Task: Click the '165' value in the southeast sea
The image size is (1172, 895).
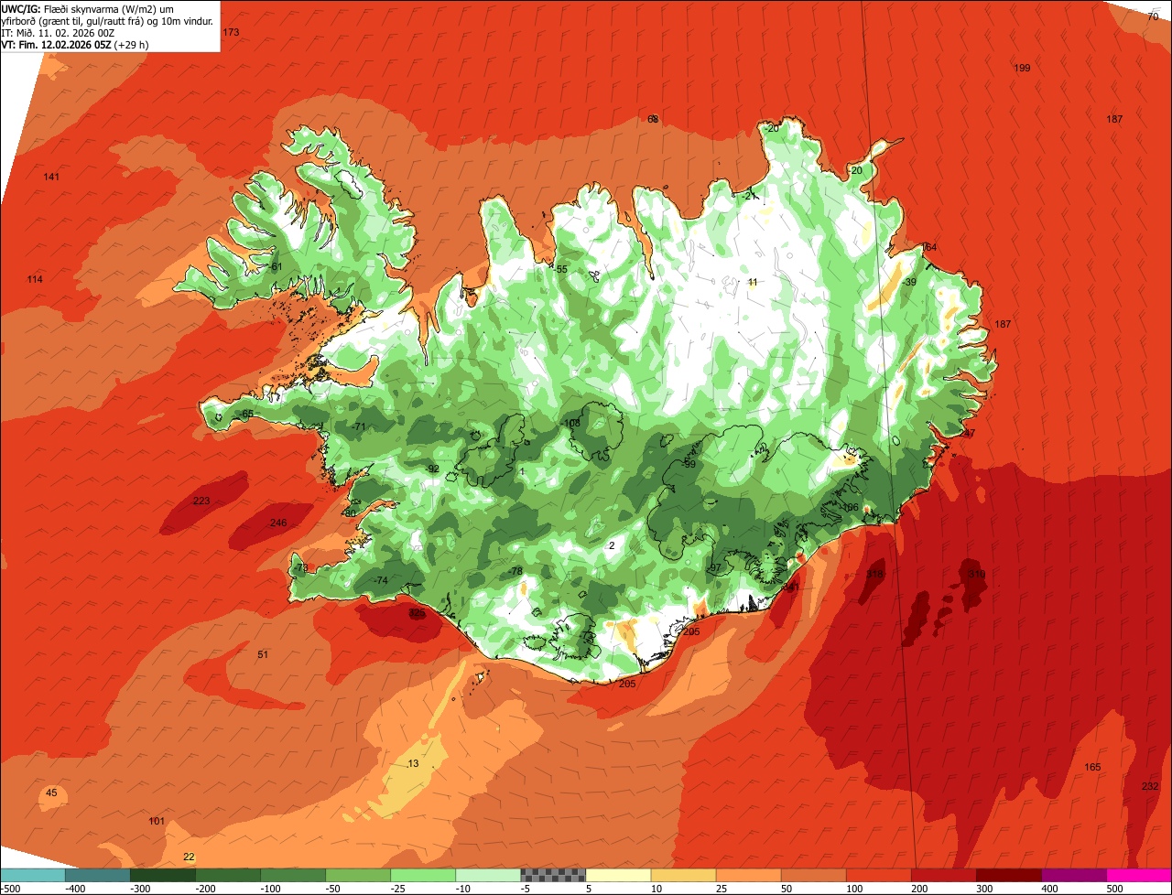Action: coord(1092,767)
